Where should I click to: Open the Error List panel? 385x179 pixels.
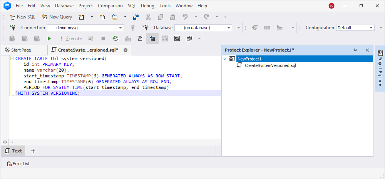point(18,164)
